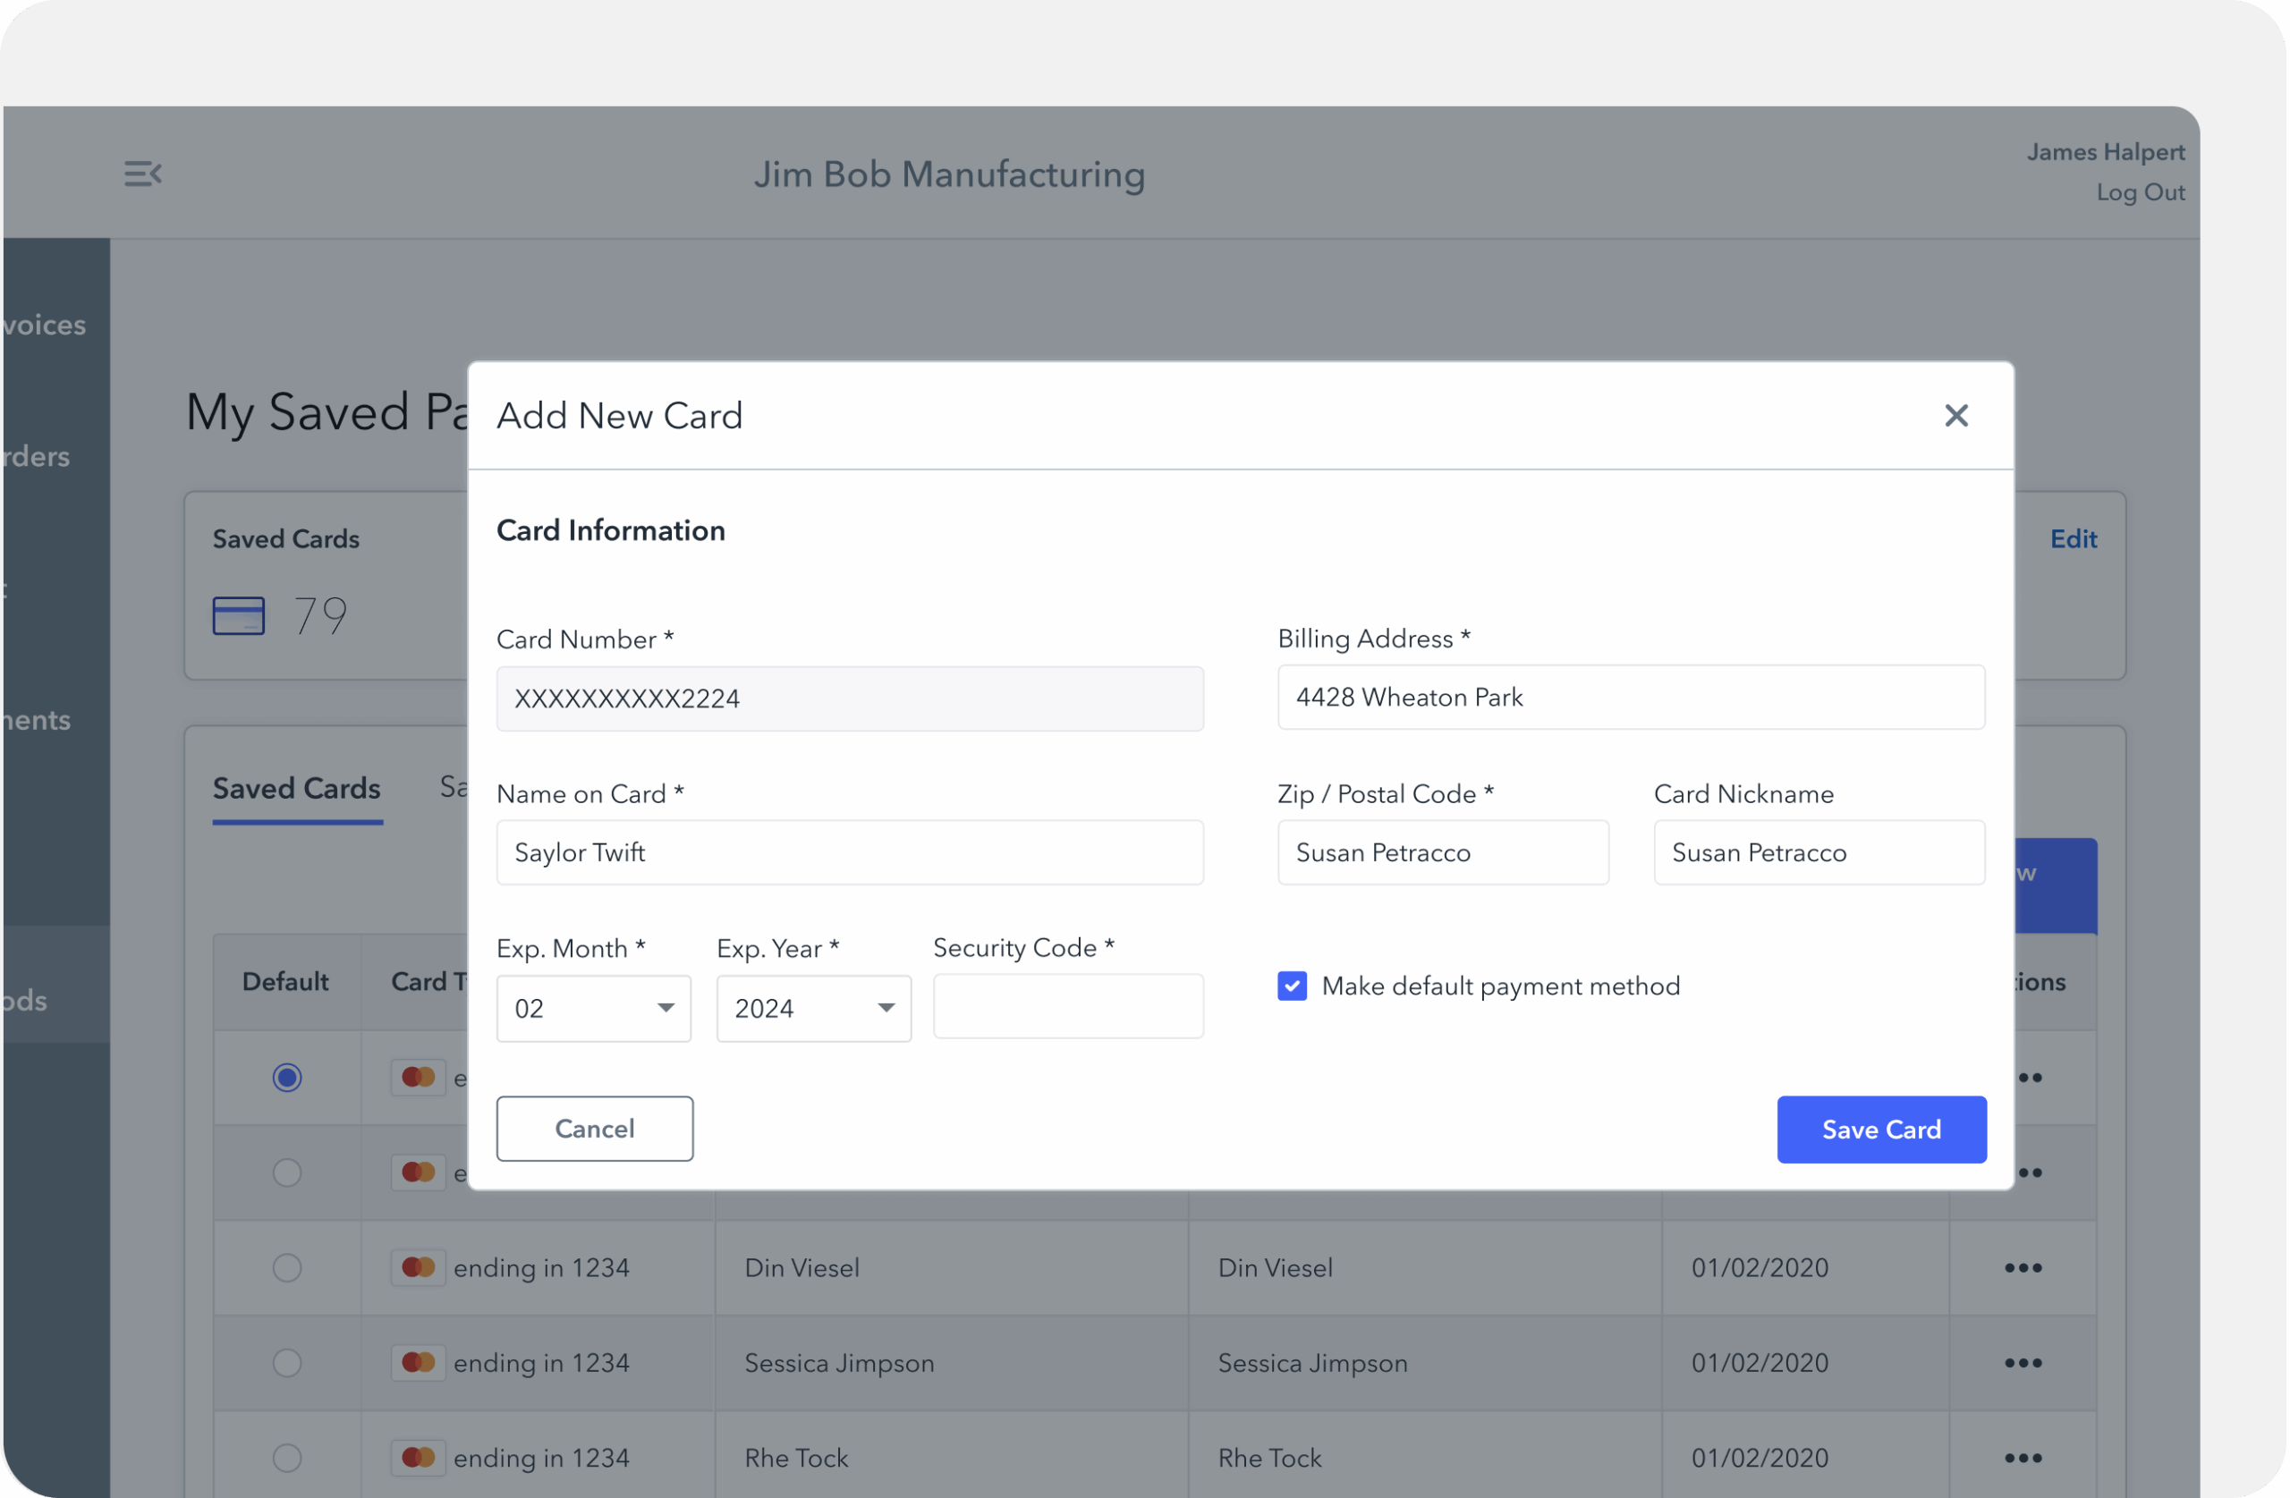The width and height of the screenshot is (2290, 1498).
Task: Focus the Billing Address field
Action: (1633, 698)
